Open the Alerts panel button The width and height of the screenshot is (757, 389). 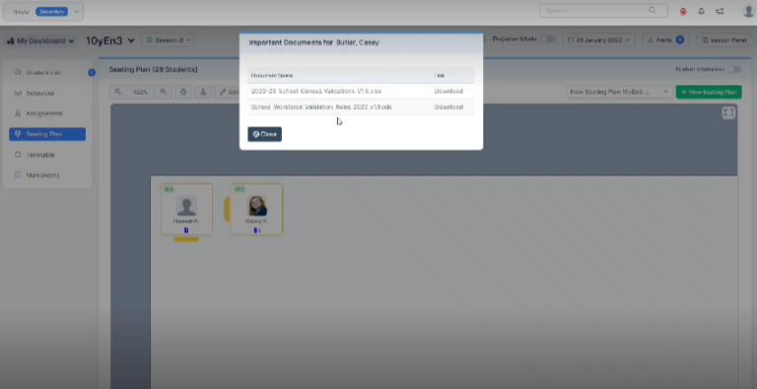pyautogui.click(x=665, y=40)
